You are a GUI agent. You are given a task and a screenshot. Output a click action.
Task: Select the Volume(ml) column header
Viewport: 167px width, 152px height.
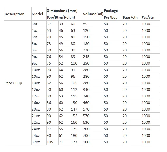pos(93,14)
